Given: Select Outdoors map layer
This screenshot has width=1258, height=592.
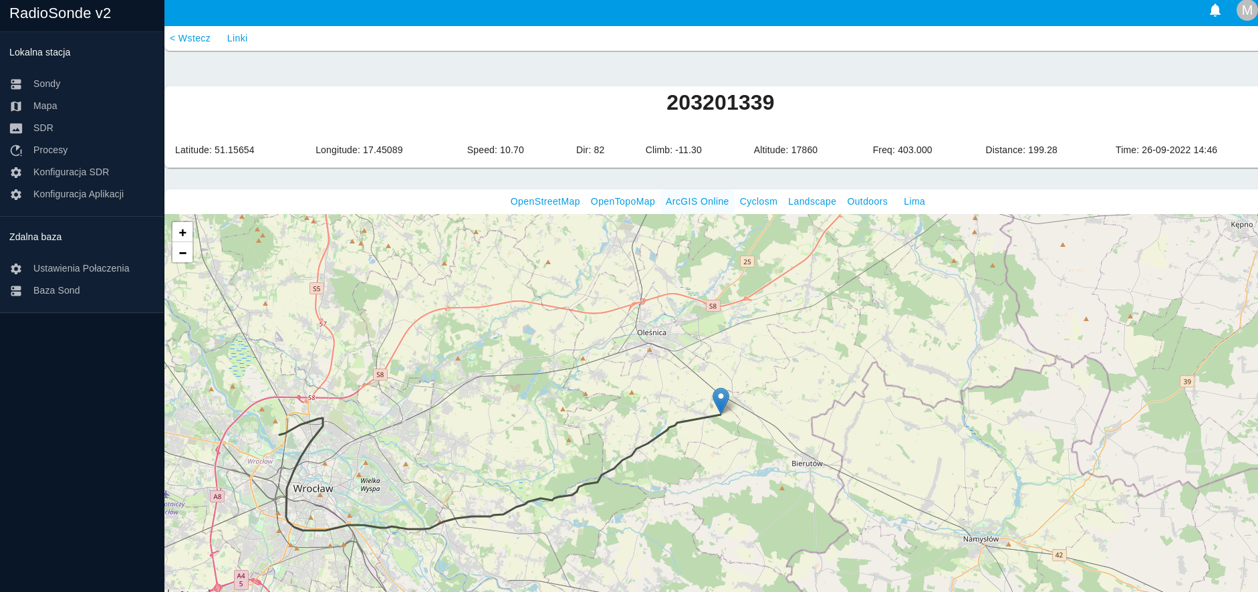Looking at the screenshot, I should pos(867,201).
